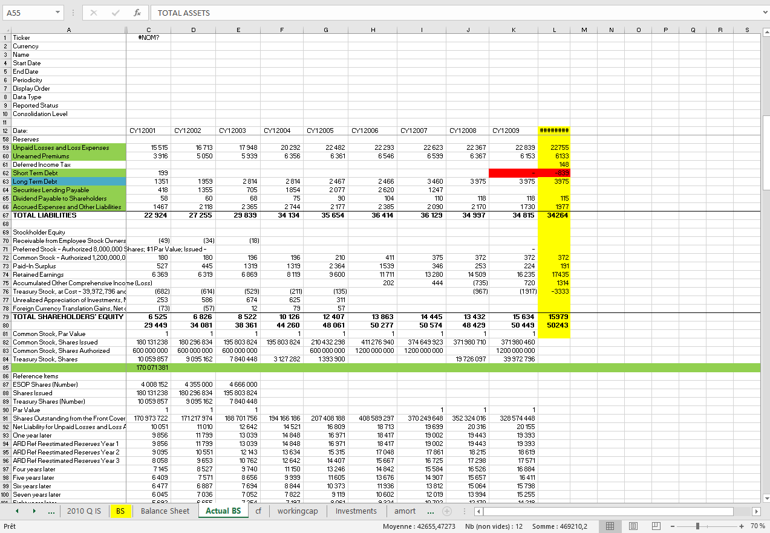Click the zoom slider handle
The height and width of the screenshot is (533, 770).
tap(697, 526)
